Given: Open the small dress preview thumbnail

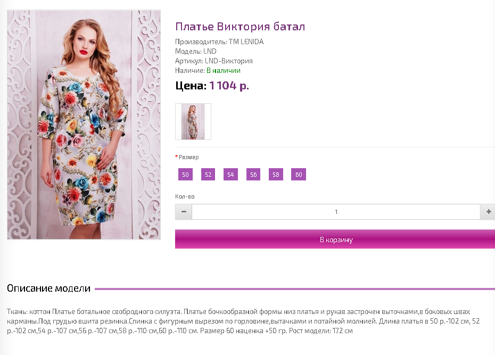Looking at the screenshot, I should point(193,121).
